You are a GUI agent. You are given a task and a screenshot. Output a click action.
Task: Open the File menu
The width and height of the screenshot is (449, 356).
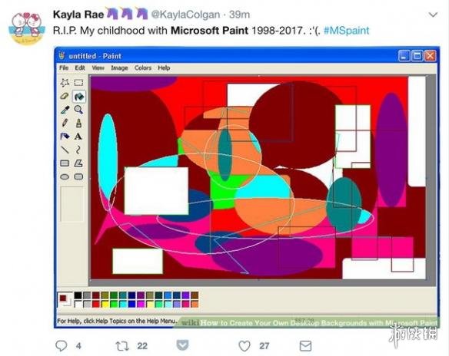click(64, 68)
